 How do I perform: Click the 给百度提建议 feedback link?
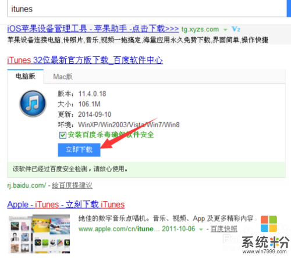72,185
